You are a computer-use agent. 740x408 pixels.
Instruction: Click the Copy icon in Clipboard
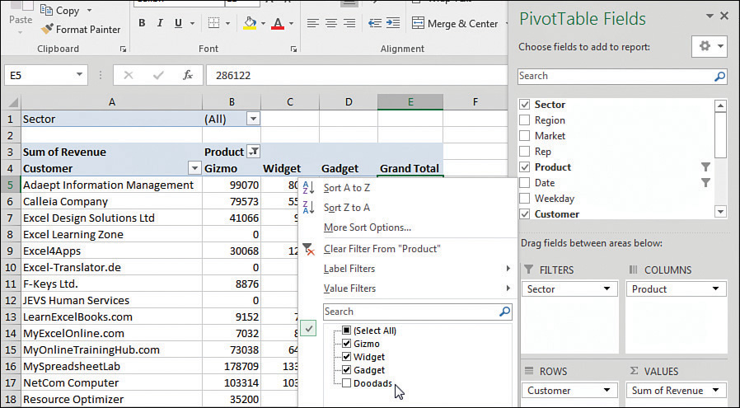coord(46,10)
